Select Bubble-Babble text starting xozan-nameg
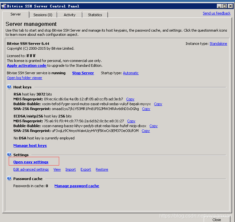This screenshot has height=222, width=235. (x=94, y=126)
